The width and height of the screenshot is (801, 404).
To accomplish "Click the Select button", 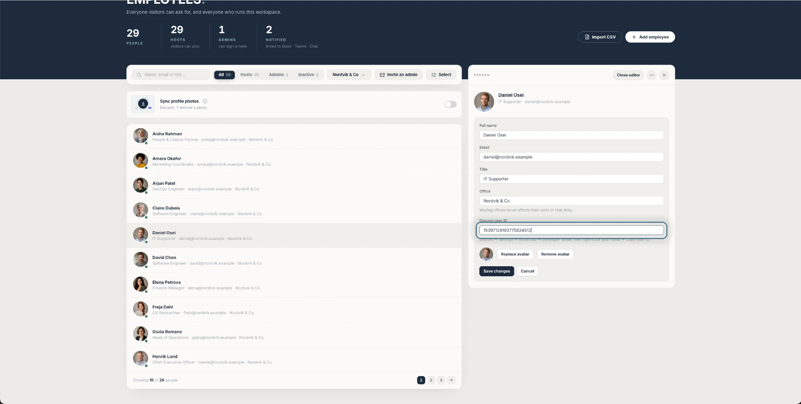I will (441, 75).
